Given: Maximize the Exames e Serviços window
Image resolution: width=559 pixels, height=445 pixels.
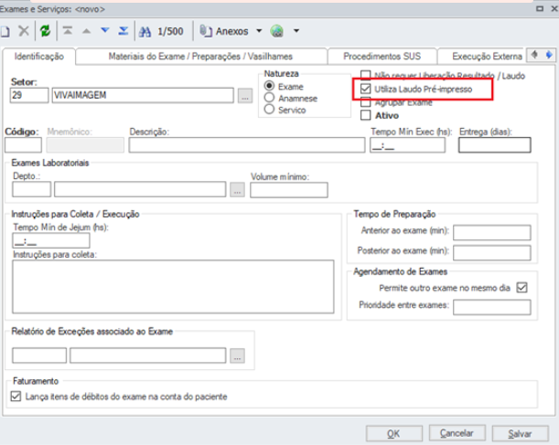Looking at the screenshot, I should [540, 8].
